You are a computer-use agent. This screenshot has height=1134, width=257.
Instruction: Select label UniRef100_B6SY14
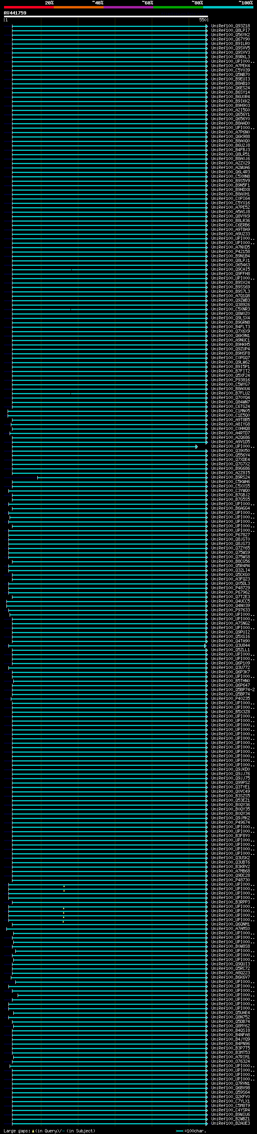[230, 93]
